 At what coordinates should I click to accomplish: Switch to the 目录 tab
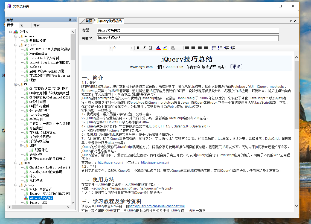tap(10, 25)
